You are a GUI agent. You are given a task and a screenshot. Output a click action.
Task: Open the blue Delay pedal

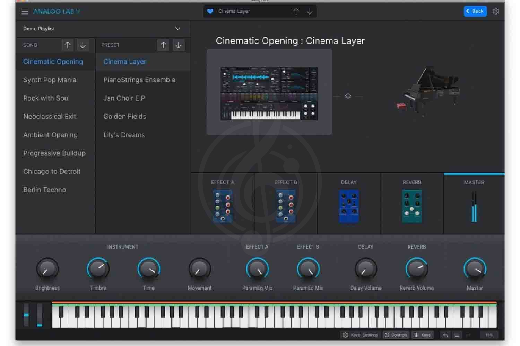pos(349,206)
